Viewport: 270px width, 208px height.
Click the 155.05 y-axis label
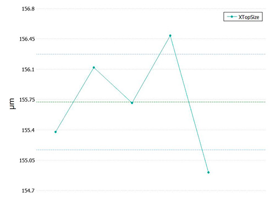pyautogui.click(x=27, y=160)
